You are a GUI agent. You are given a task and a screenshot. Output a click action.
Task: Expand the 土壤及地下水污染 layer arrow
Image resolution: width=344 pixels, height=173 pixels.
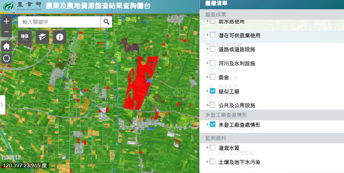pyautogui.click(x=208, y=162)
